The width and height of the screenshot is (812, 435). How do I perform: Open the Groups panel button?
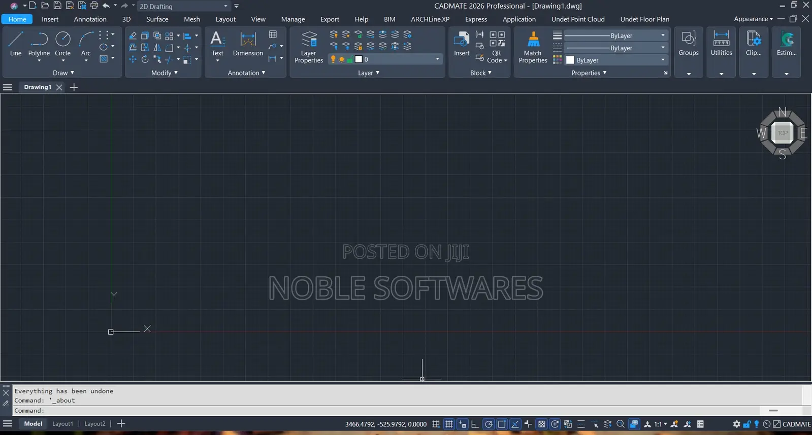(689, 44)
